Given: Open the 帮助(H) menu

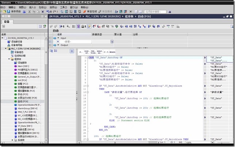Looking at the screenshot, I should [x=85, y=7].
